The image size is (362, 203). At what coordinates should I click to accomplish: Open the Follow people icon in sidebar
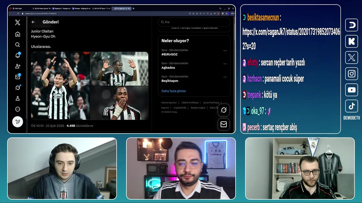18,66
